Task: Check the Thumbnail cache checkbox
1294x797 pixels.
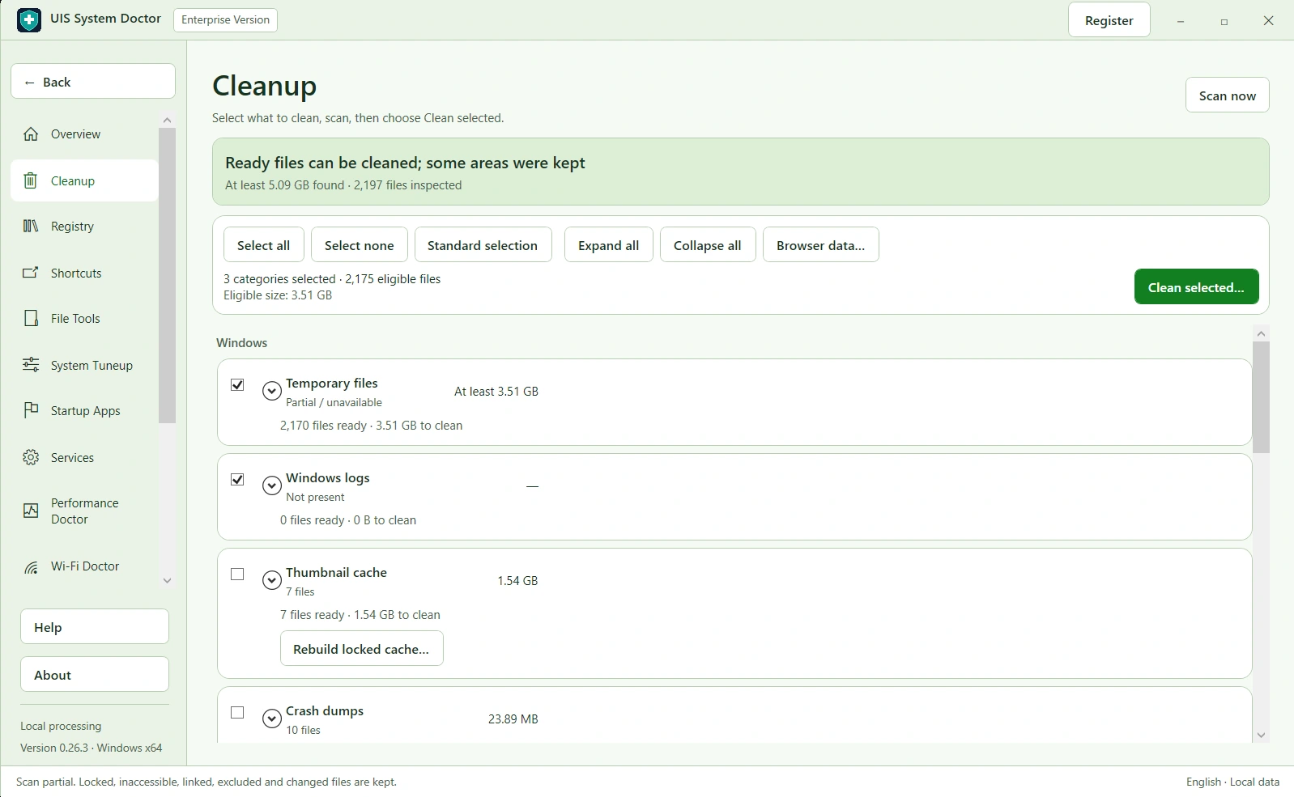Action: (x=237, y=574)
